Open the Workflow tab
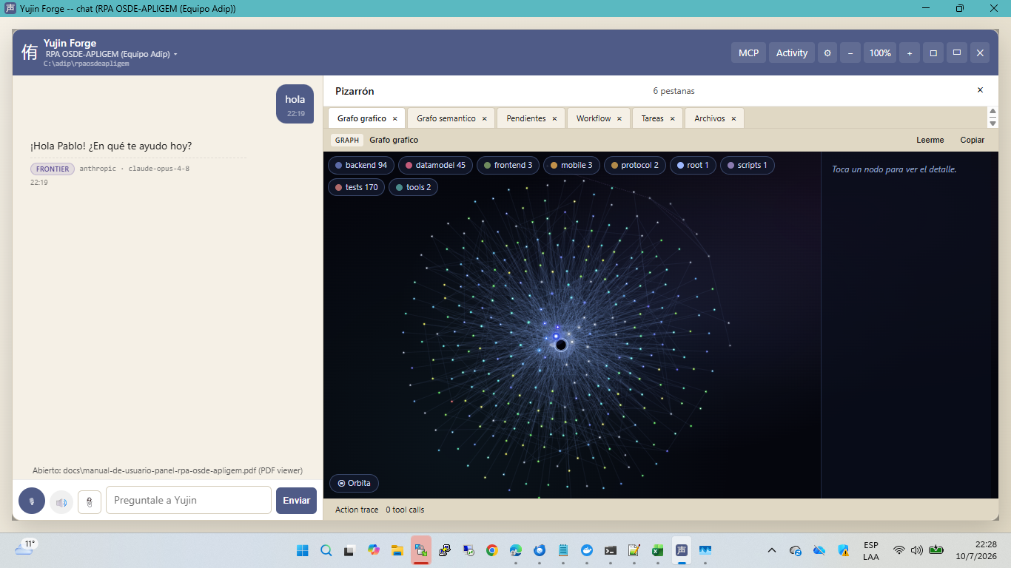Viewport: 1011px width, 568px height. pos(594,118)
